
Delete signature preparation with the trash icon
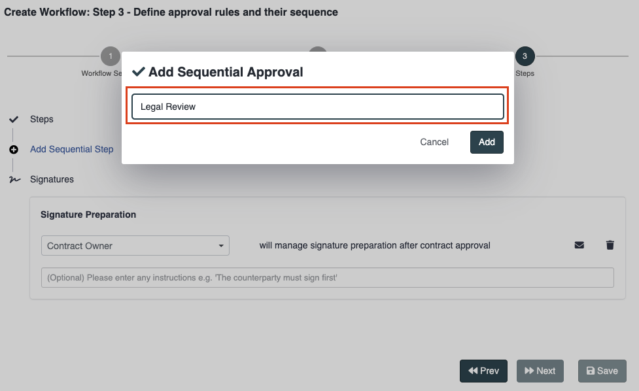coord(610,245)
